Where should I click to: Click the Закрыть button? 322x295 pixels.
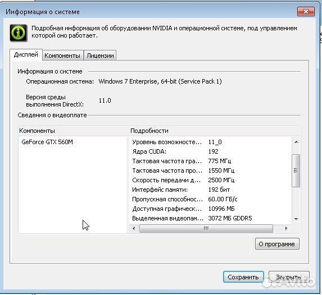289,277
